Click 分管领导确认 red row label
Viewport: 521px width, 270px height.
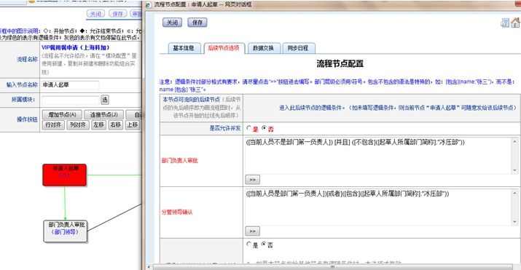point(177,213)
